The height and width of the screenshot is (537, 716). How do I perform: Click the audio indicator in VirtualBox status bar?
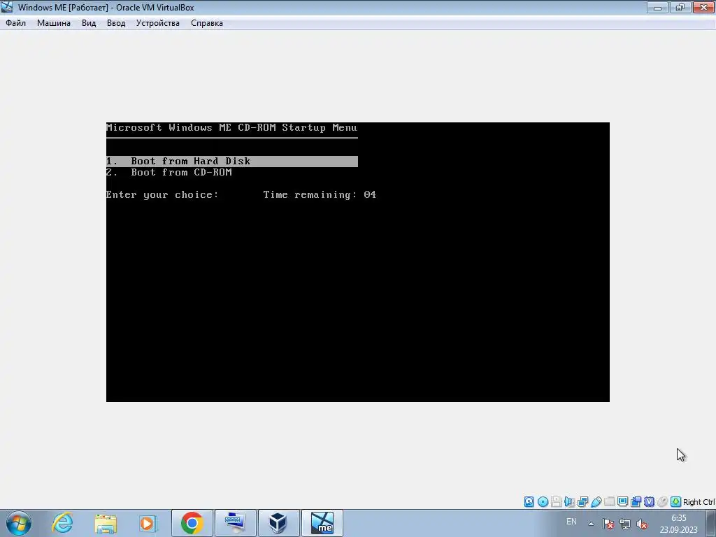click(569, 502)
